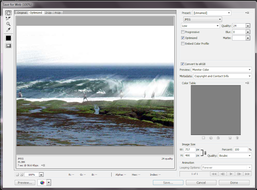Viewport: 257px width, 190px height.
Task: Click the Cancel button
Action: tap(201, 183)
